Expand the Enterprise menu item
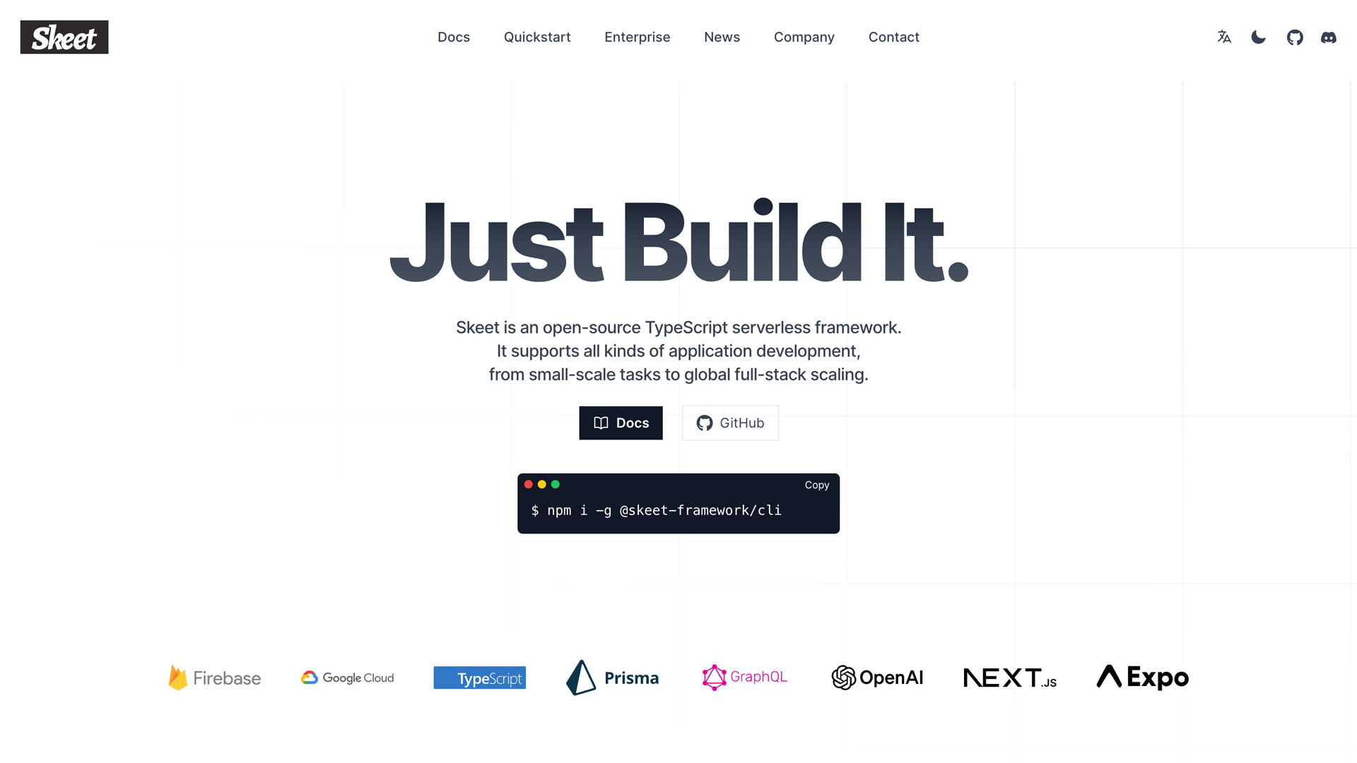The image size is (1357, 763). 638,37
